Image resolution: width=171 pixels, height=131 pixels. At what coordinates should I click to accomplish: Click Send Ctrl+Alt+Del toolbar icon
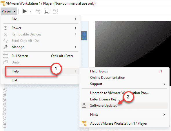[x=38, y=11]
